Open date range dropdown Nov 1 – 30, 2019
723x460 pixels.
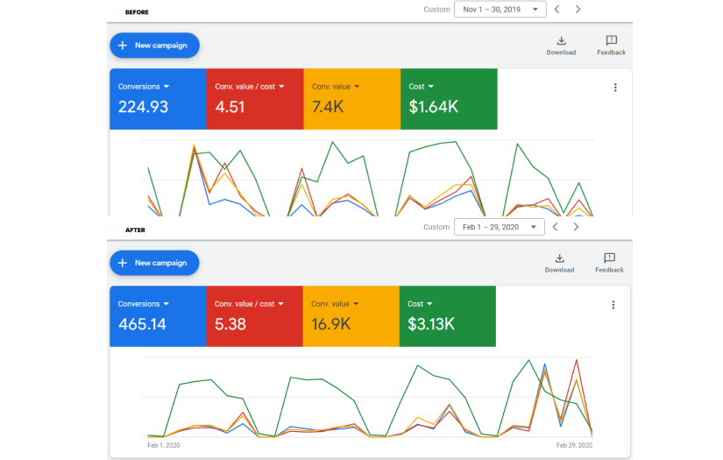coord(500,10)
